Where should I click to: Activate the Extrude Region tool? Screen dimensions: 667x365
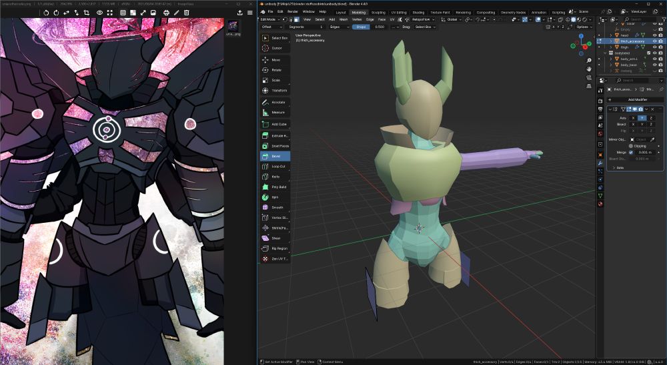coord(275,135)
